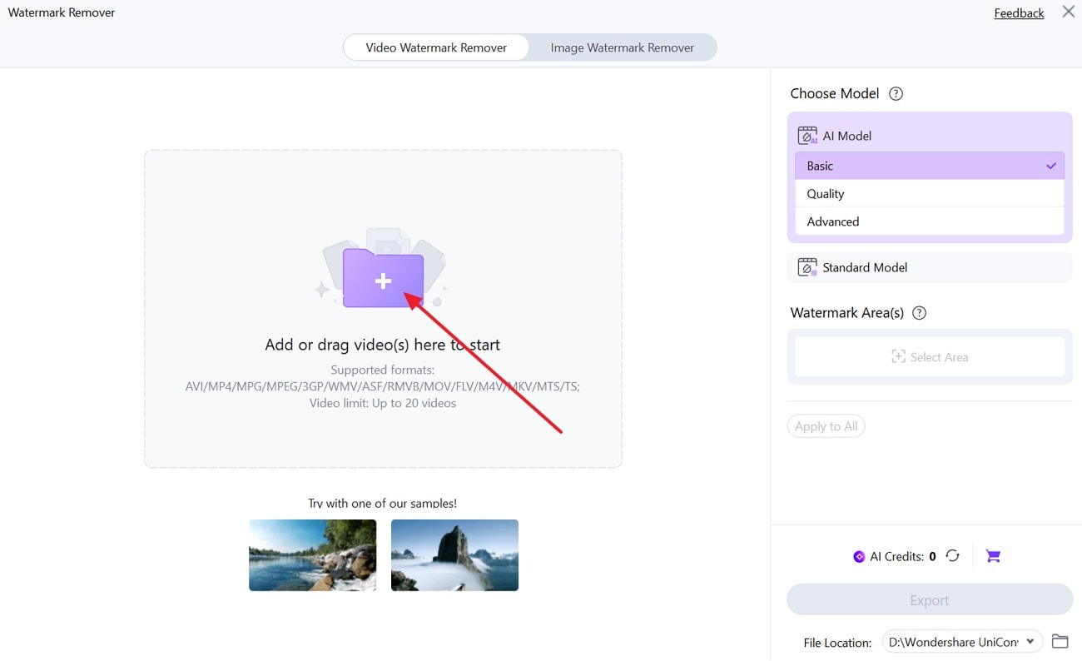1082x661 pixels.
Task: Click the Standard Model icon
Action: (807, 266)
